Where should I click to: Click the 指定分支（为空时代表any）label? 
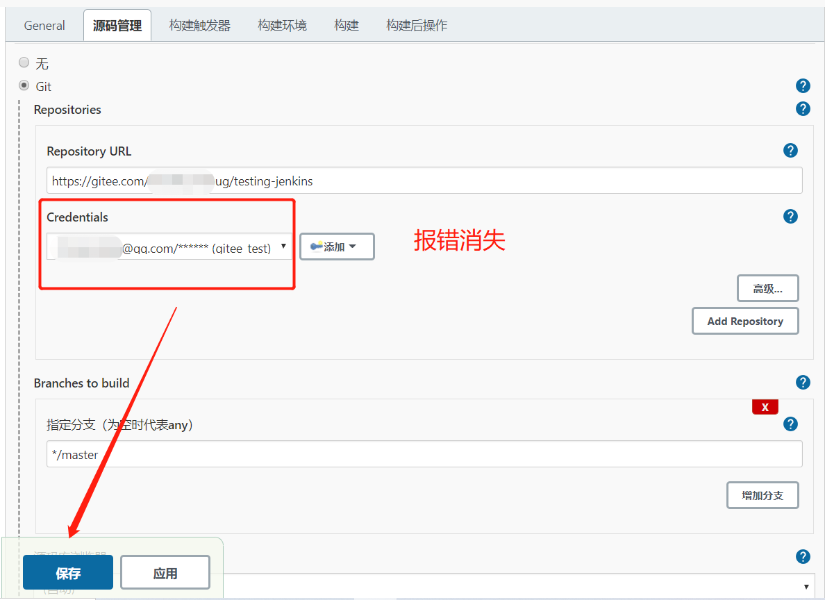pos(120,425)
